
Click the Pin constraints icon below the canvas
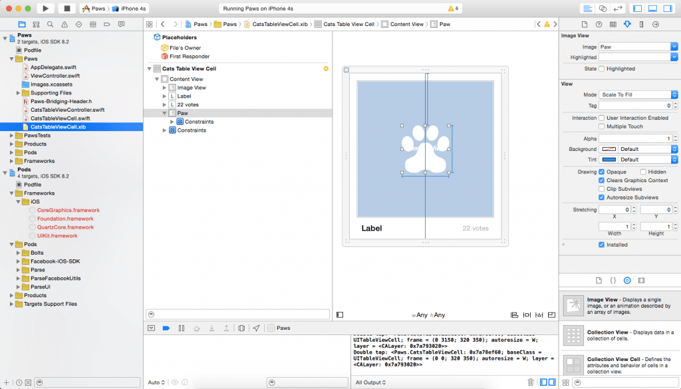(x=527, y=315)
